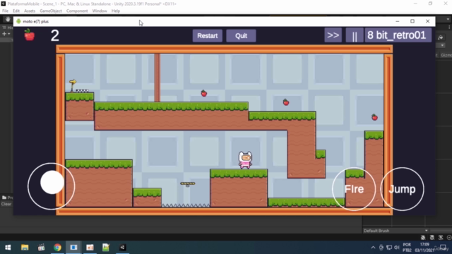
Task: Open the Default Brush dropdown
Action: (x=395, y=231)
